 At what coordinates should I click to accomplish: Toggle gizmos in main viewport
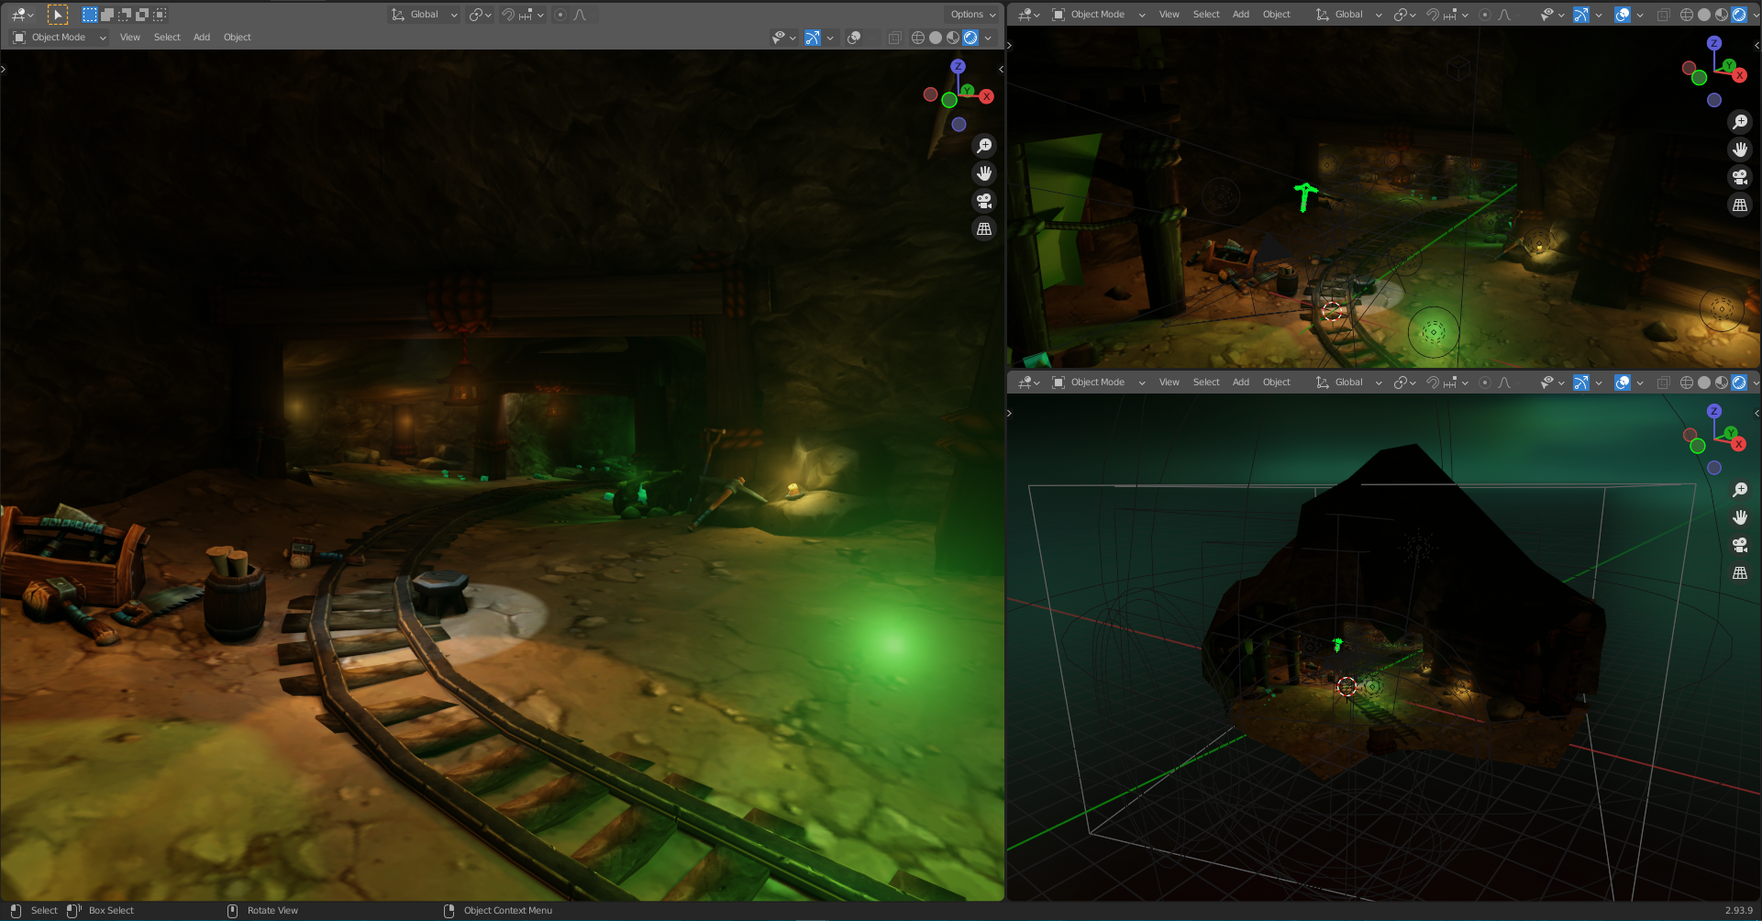tap(813, 38)
